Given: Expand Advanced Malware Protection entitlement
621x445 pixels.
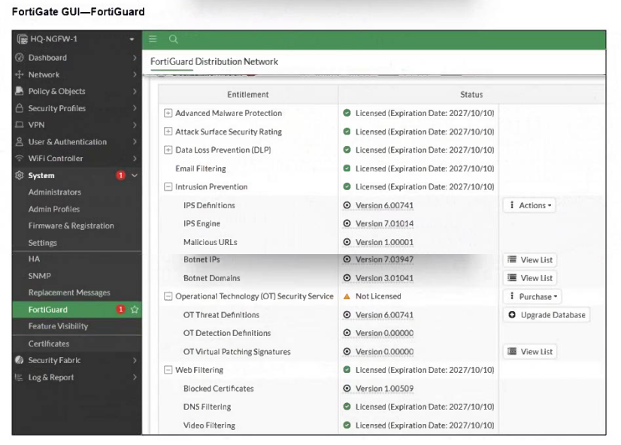Looking at the screenshot, I should (168, 114).
